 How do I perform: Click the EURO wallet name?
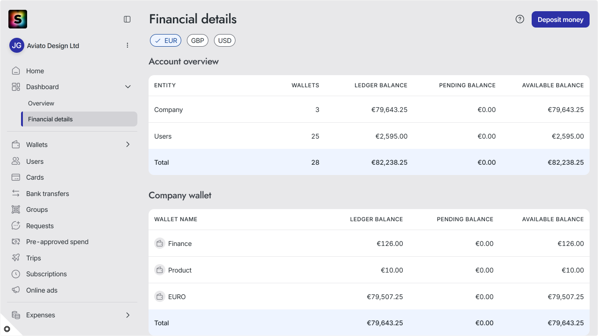click(x=177, y=297)
